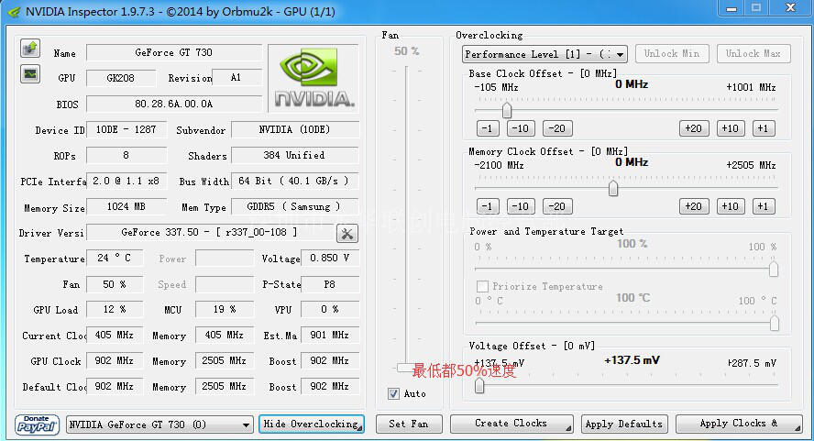Click Voltage value 0.850 V

pos(330,258)
